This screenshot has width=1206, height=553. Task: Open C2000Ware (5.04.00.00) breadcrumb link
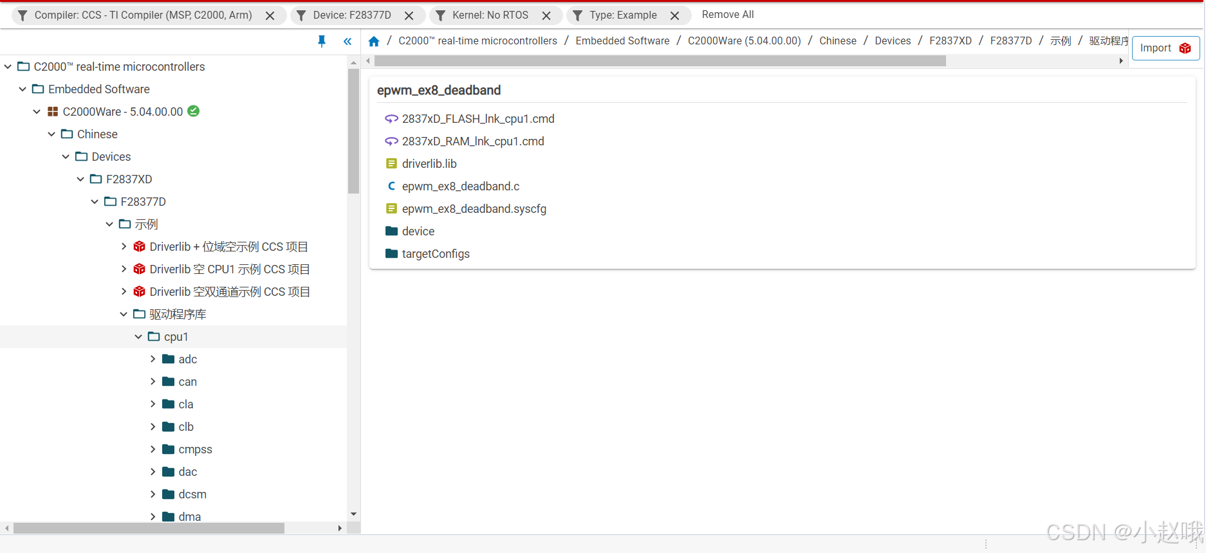pos(745,41)
